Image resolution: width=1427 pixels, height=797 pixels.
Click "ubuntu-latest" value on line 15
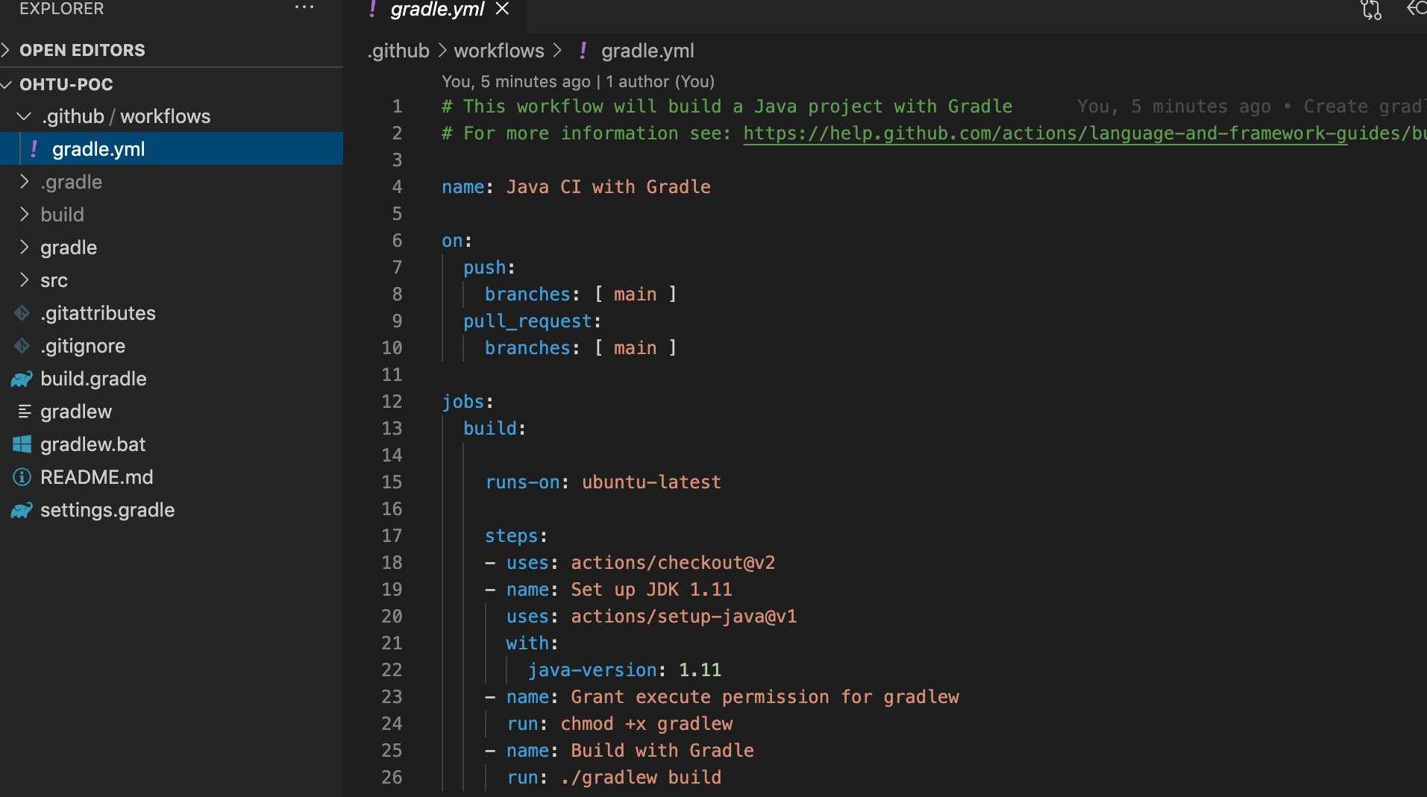coord(651,482)
